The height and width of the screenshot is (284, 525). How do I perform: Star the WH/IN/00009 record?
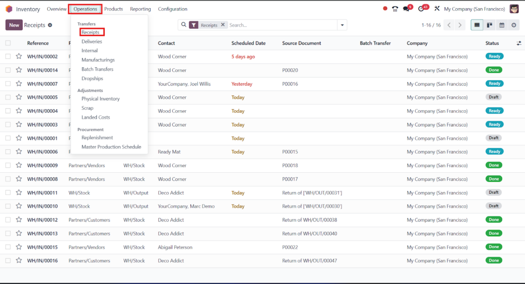[x=19, y=165]
